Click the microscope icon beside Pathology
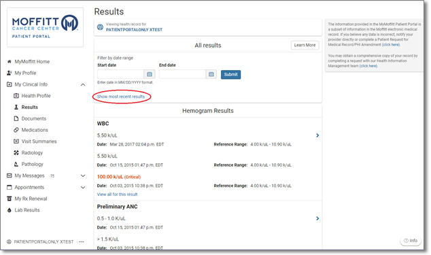The height and width of the screenshot is (255, 431). click(16, 165)
